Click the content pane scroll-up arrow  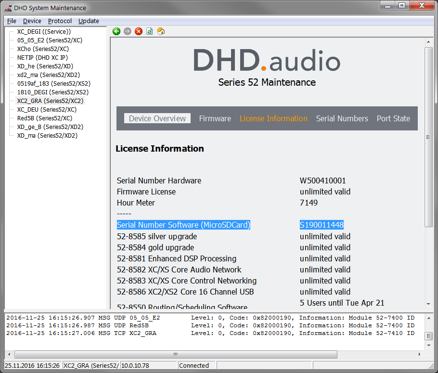tap(428, 42)
